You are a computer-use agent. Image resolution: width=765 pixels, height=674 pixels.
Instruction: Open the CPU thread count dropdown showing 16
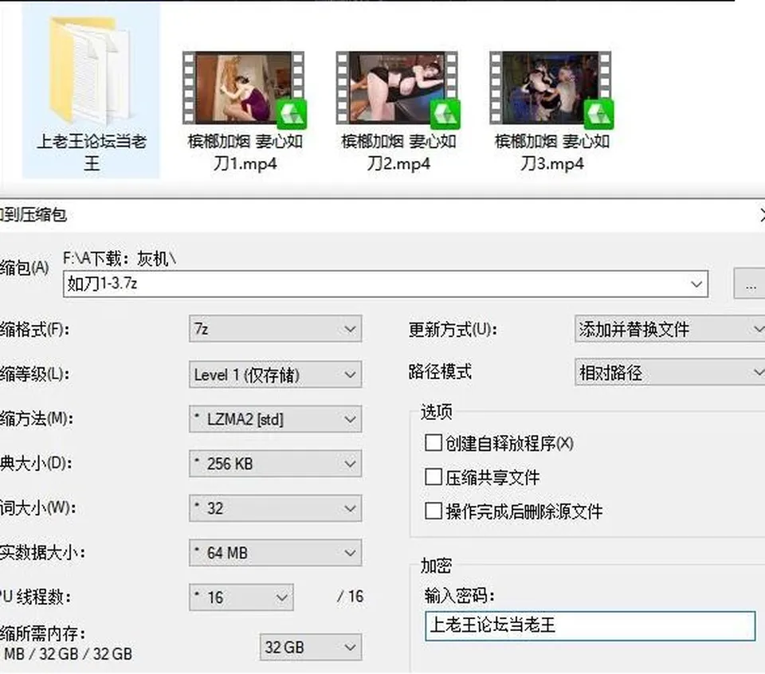pos(241,598)
